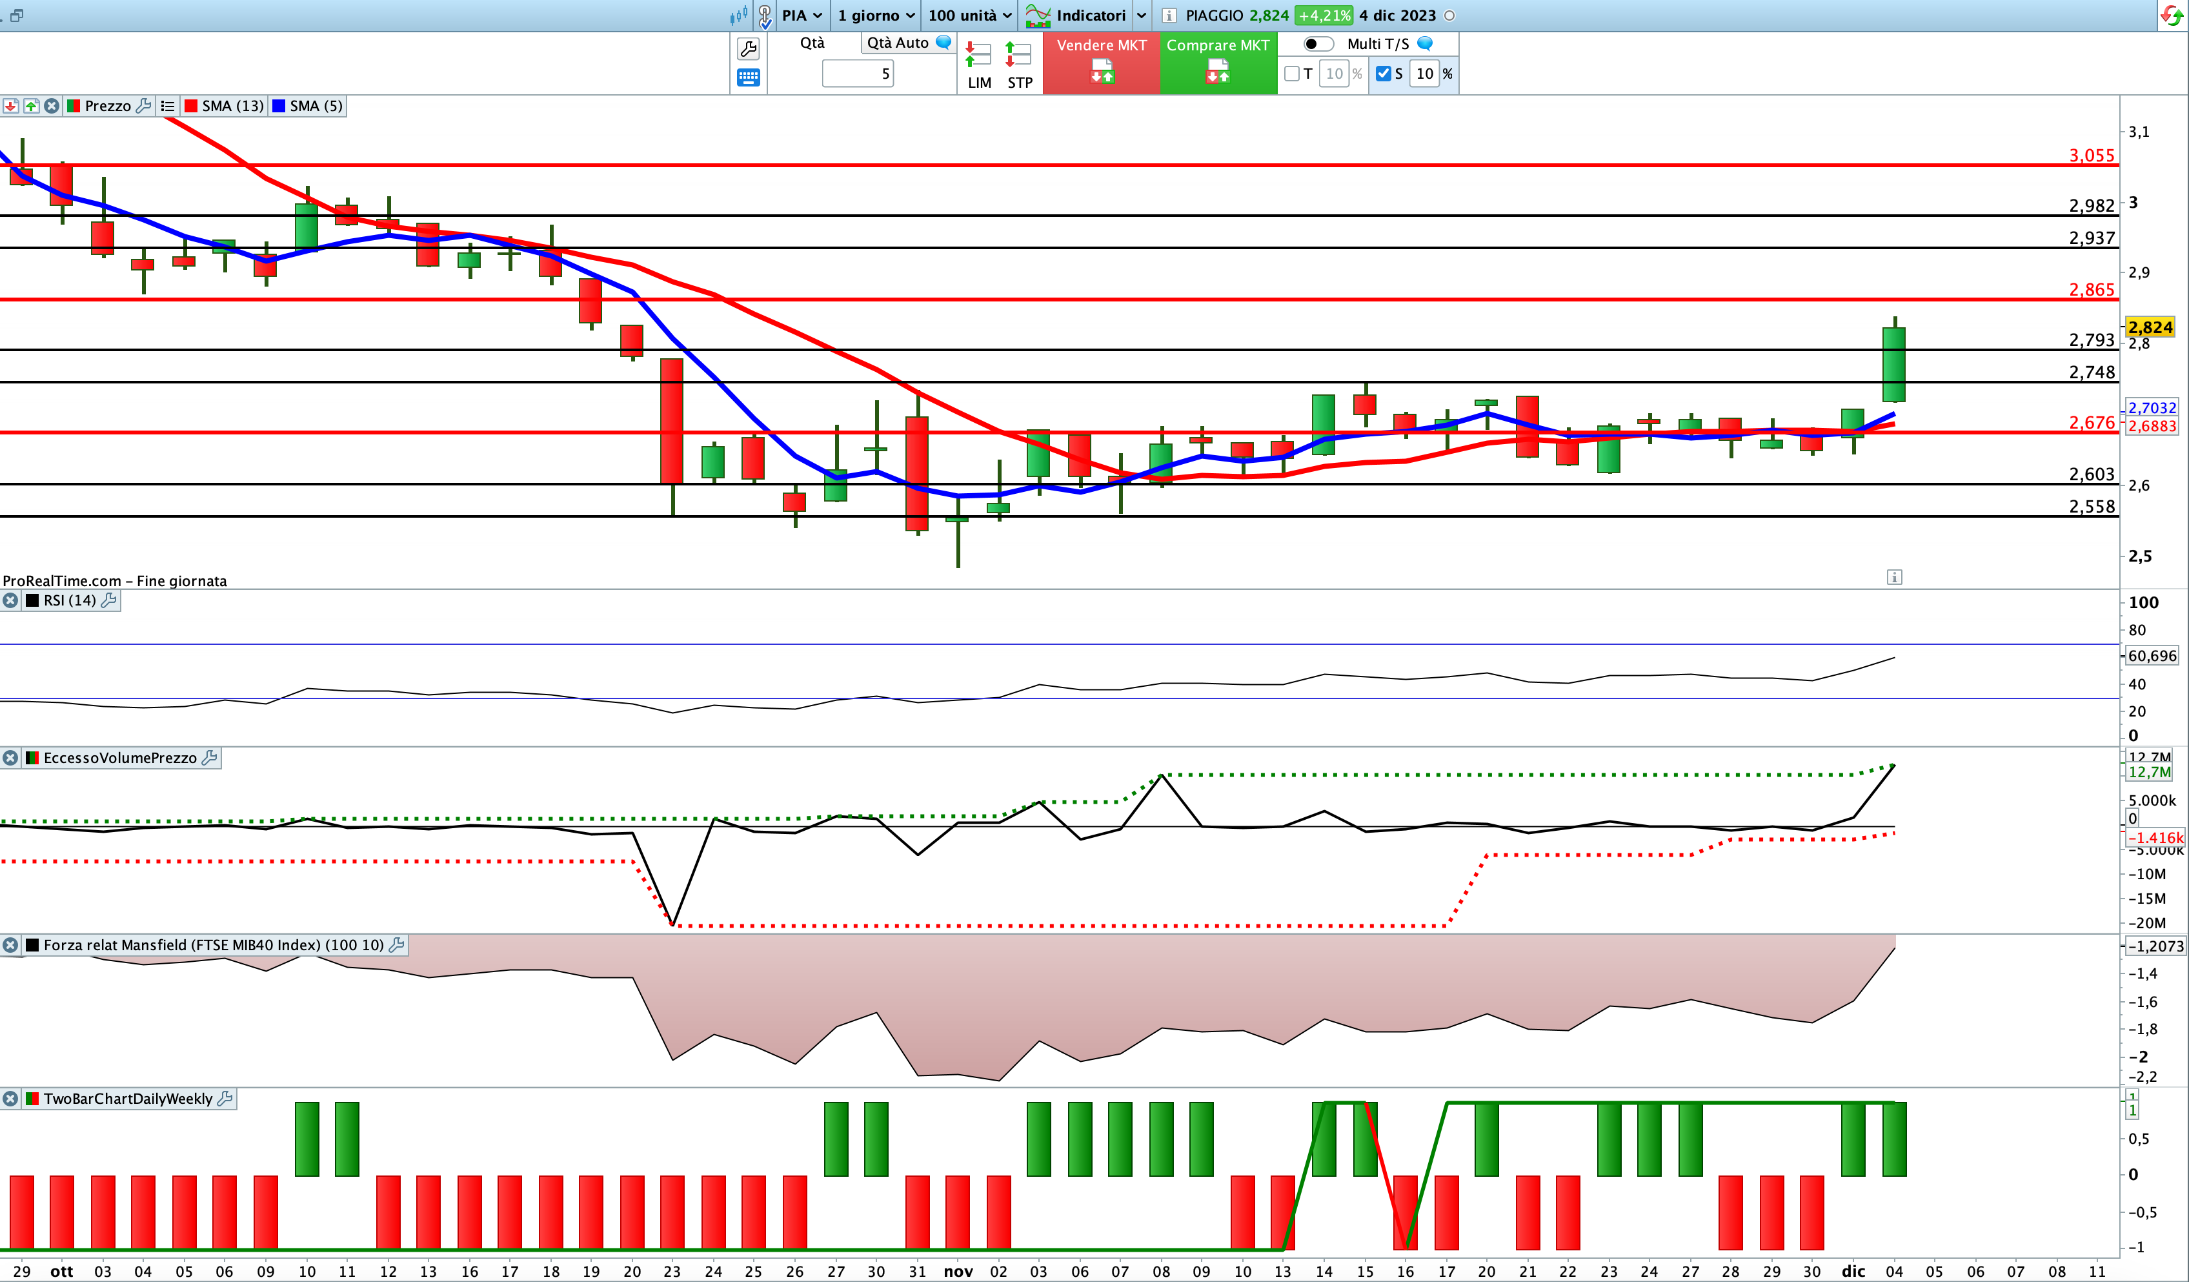Click the 2,7032 blue SMA value tag
This screenshot has width=2189, height=1282.
tap(2152, 407)
